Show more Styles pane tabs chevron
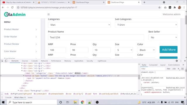This screenshot has width=187, height=105. [x=183, y=65]
